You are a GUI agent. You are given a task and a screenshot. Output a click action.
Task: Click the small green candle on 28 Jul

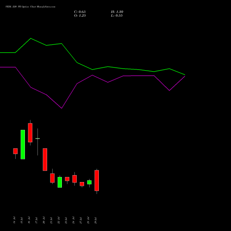coord(89,182)
